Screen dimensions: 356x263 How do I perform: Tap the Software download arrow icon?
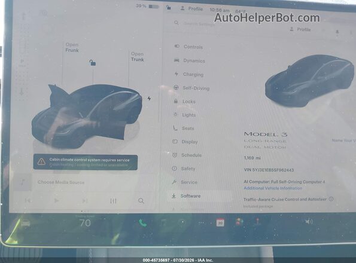click(x=174, y=195)
